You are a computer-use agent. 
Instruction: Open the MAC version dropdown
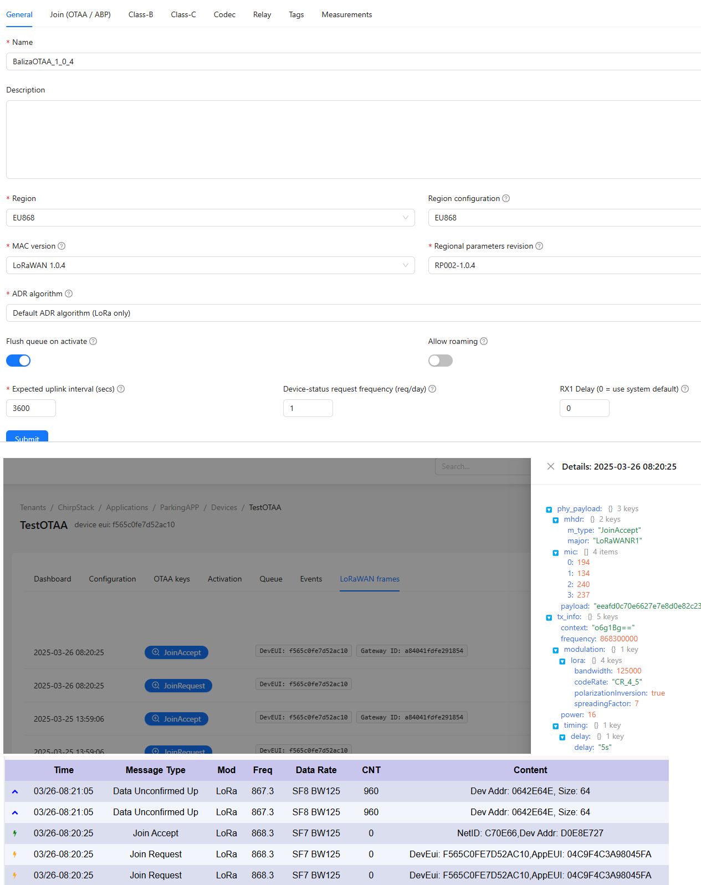coord(210,265)
